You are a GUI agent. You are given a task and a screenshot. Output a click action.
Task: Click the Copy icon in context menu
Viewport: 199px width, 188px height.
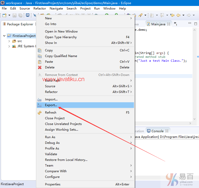point(40,50)
